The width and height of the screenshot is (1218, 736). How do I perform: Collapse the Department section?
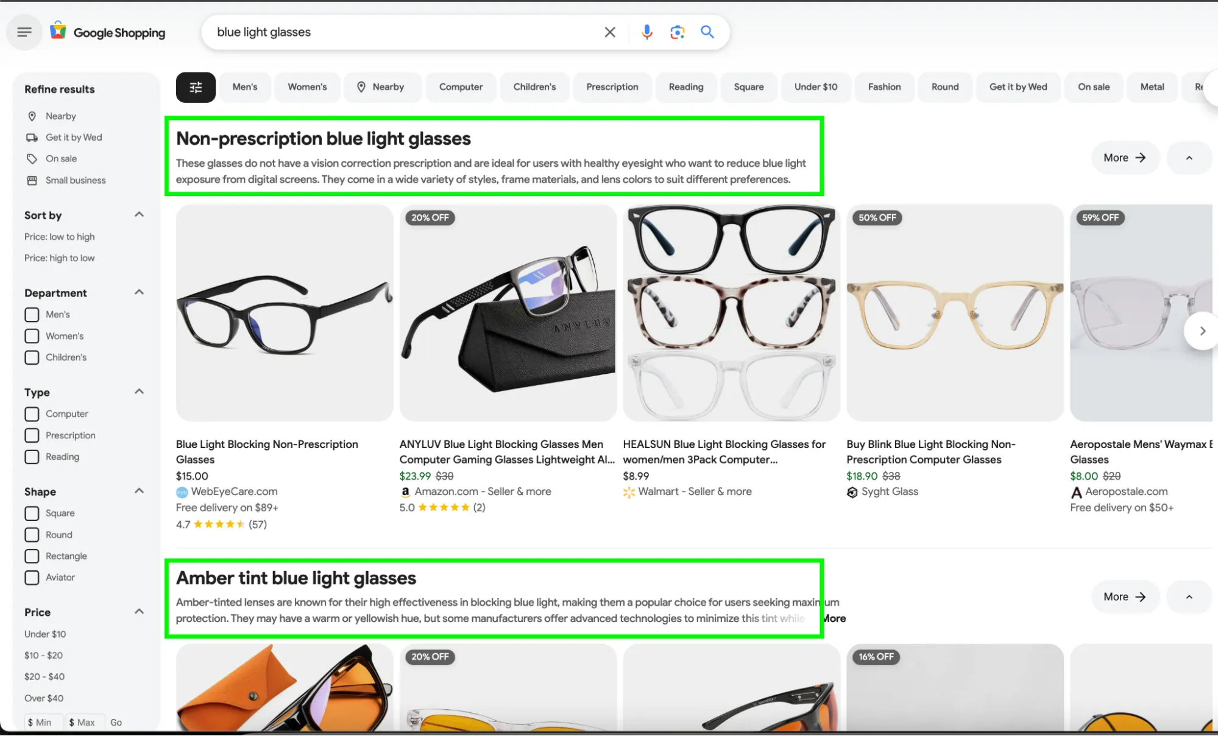pyautogui.click(x=139, y=292)
